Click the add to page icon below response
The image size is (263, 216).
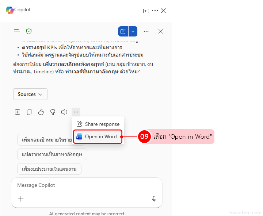18,112
